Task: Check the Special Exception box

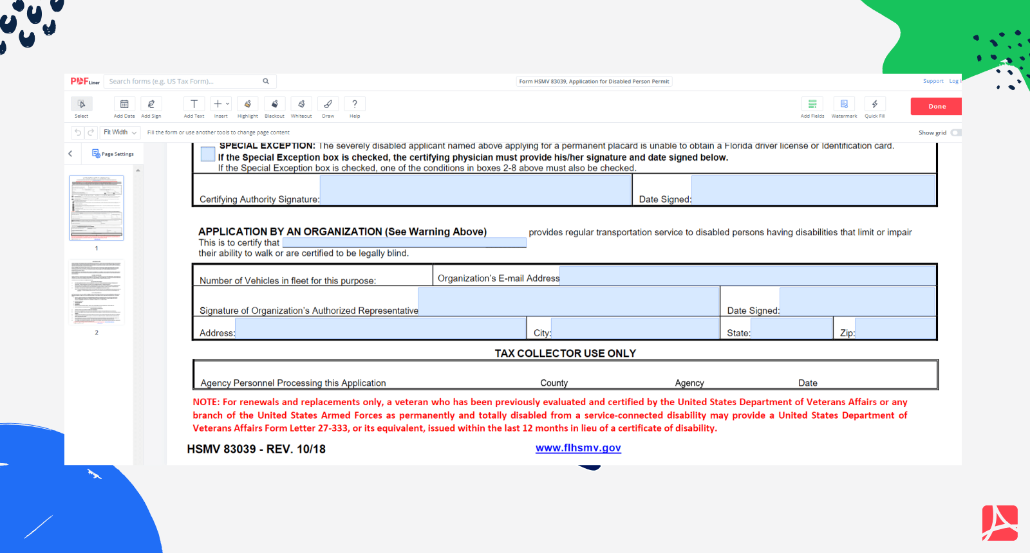Action: [208, 154]
